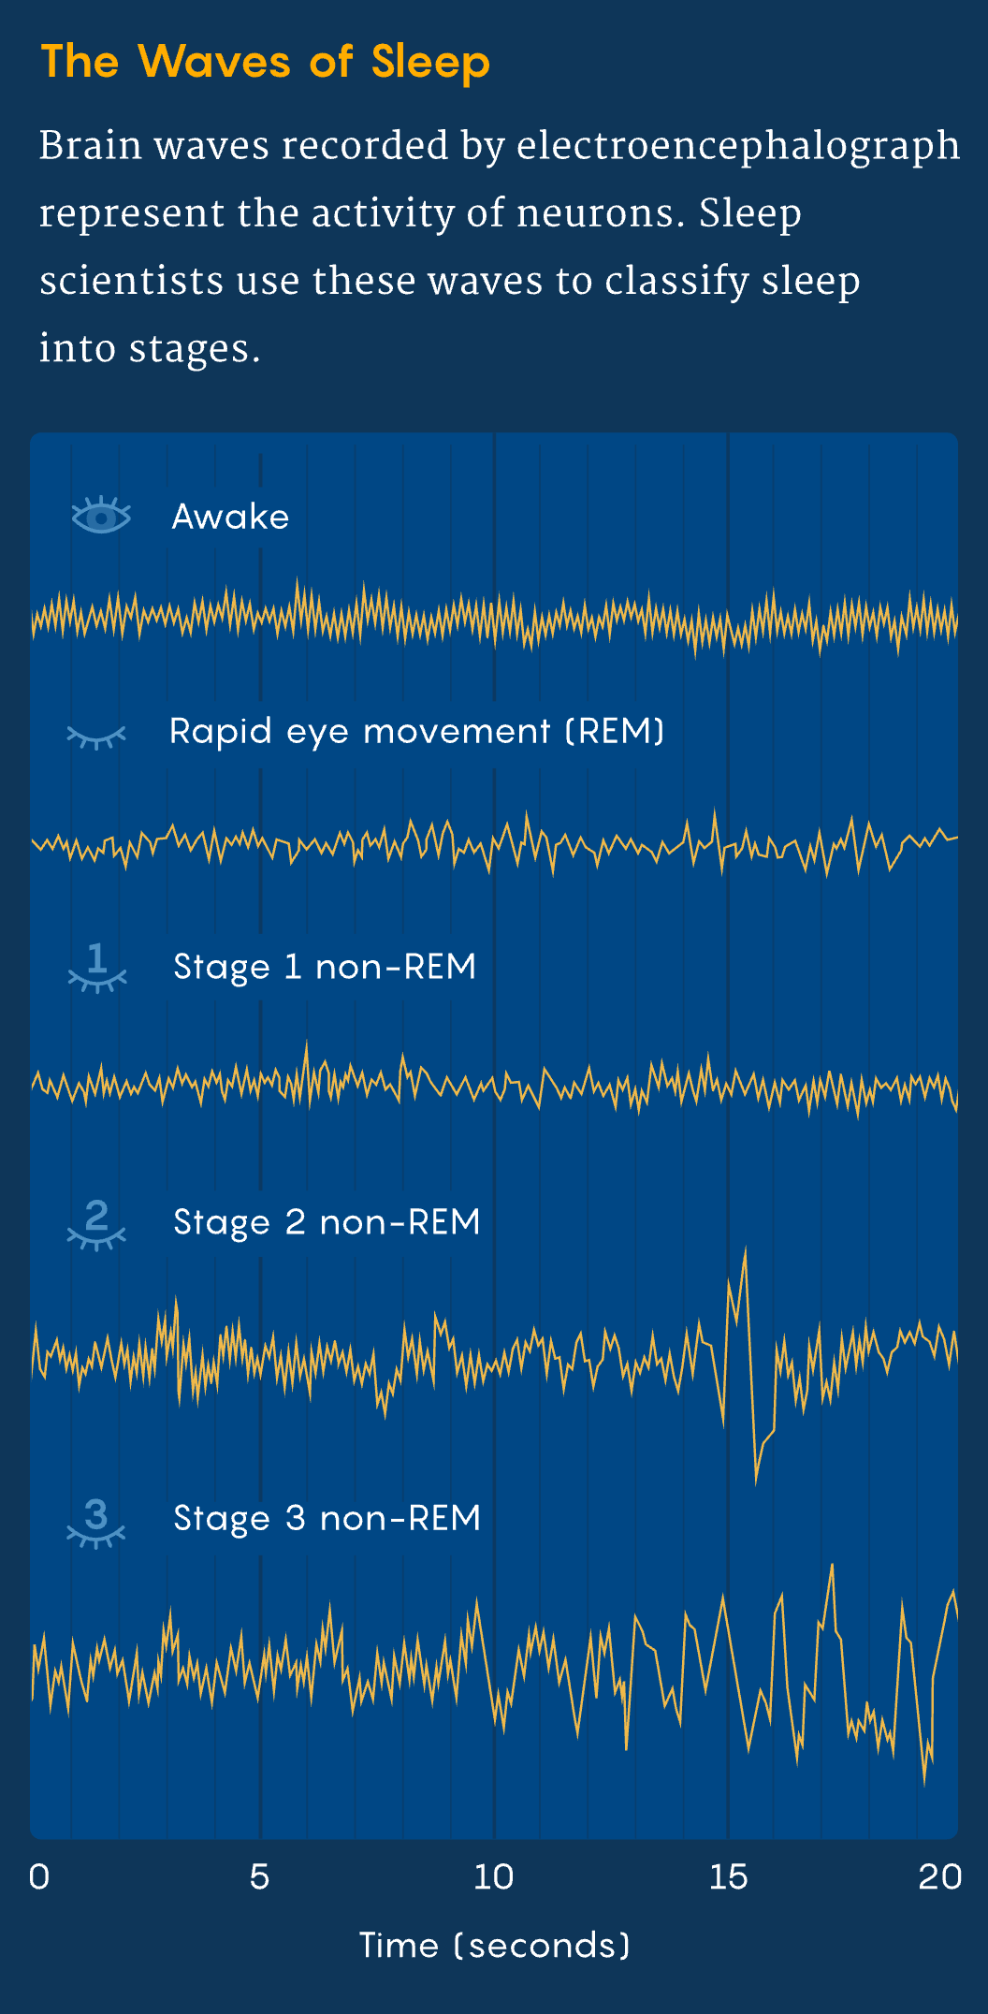Click the Time (seconds) axis title
This screenshot has height=2014, width=988.
click(495, 1946)
